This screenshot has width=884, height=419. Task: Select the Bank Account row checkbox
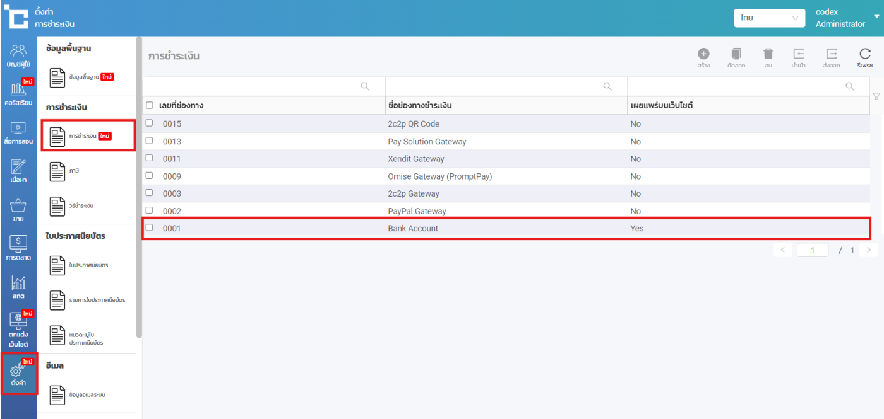(x=150, y=228)
